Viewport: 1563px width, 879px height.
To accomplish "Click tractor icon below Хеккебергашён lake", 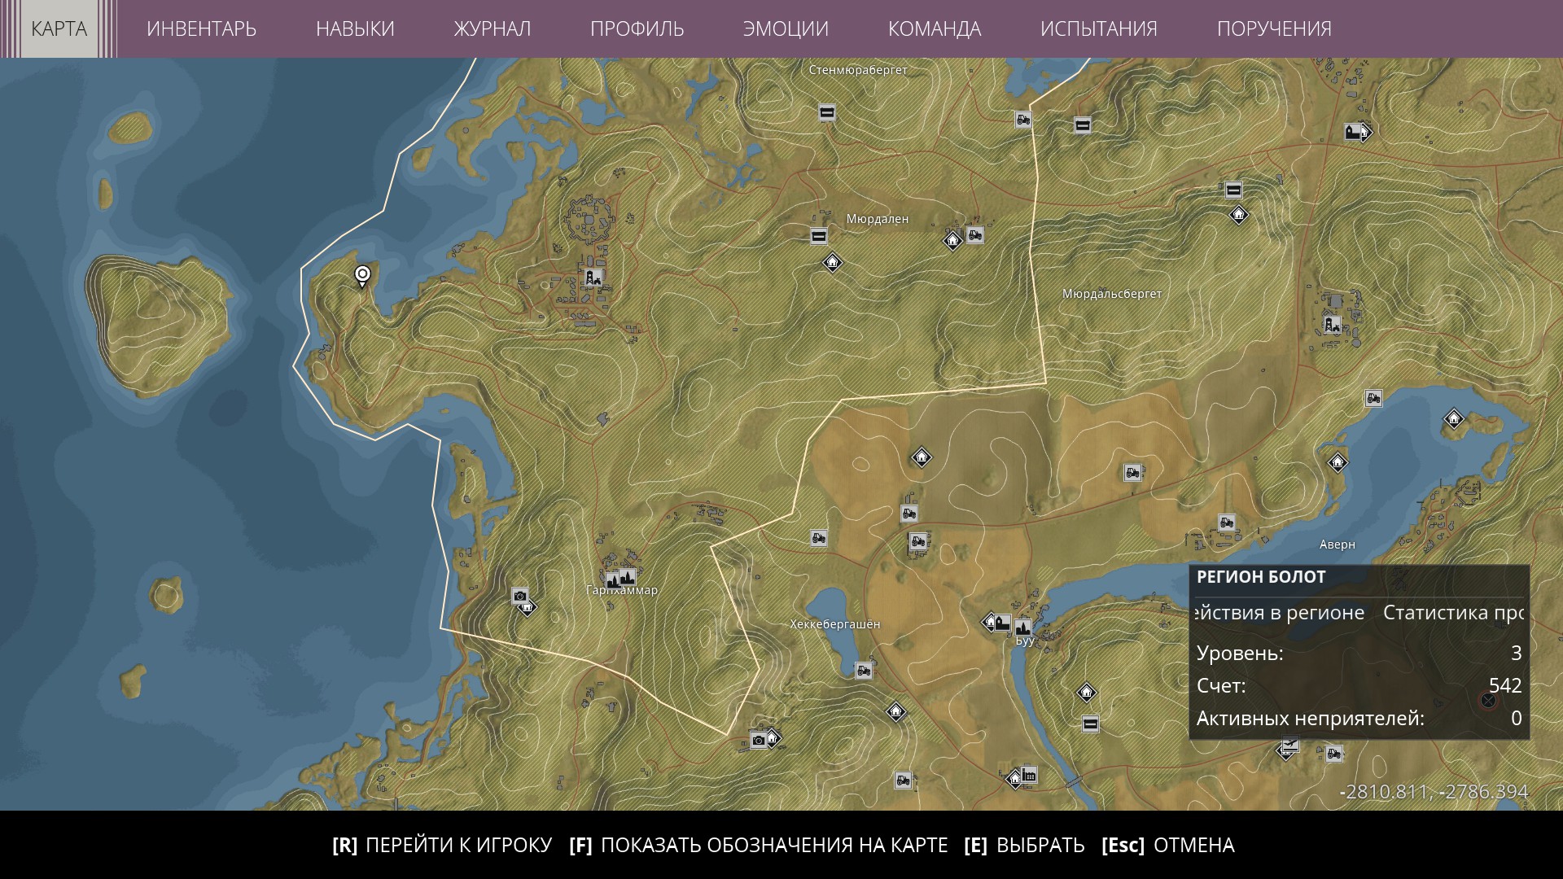I will click(863, 671).
